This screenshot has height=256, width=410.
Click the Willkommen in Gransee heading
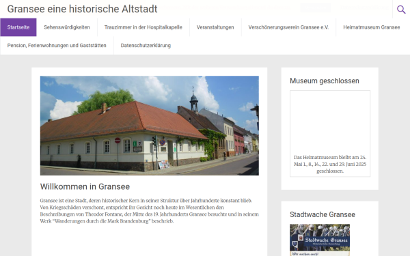[85, 186]
